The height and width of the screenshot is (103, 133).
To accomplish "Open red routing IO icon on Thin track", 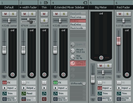I will coord(44,99).
